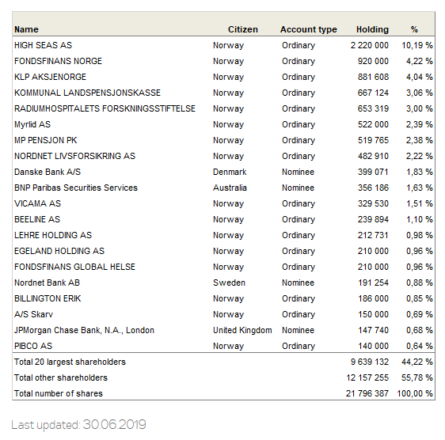Click Nordnet Bank AB shareholder name
445x440 pixels.
tap(47, 283)
